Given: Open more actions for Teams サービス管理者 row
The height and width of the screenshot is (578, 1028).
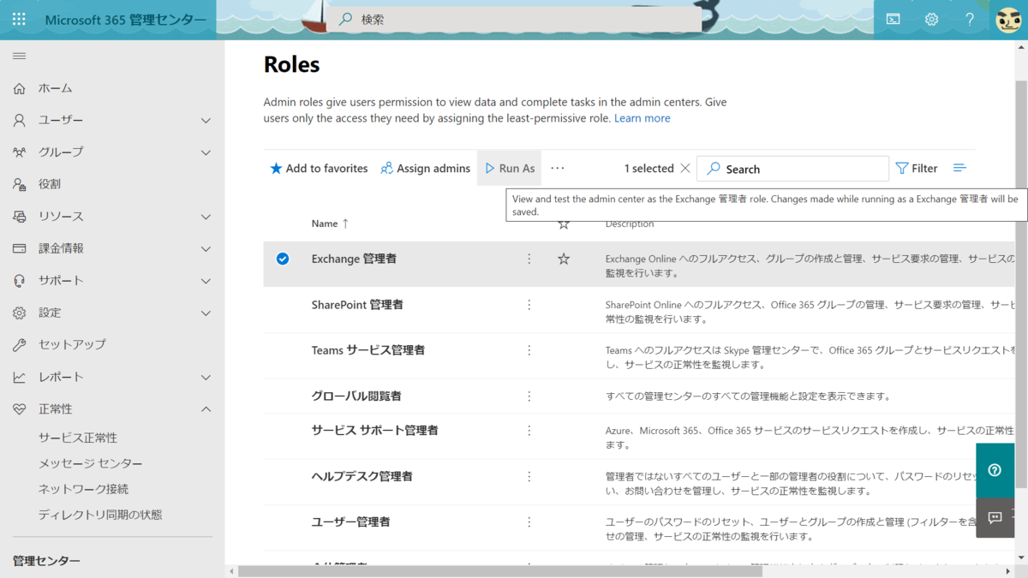Looking at the screenshot, I should coord(529,350).
